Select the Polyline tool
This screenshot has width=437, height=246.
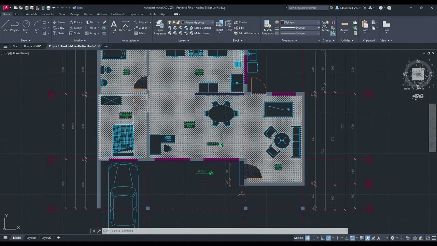tap(15, 26)
